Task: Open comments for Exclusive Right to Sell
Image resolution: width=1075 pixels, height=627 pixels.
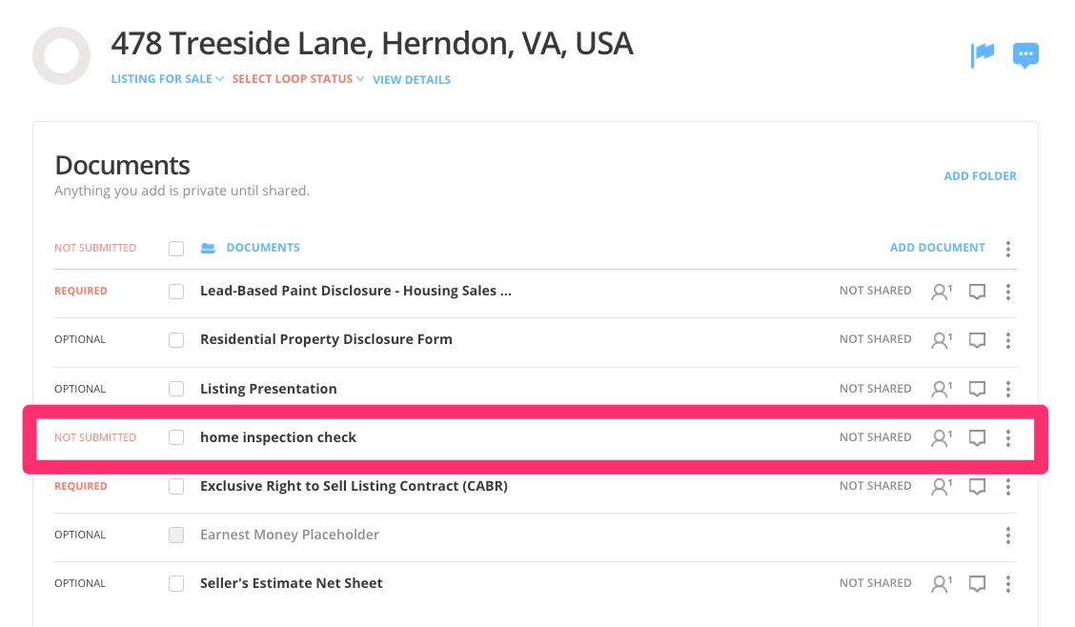Action: coord(977,487)
